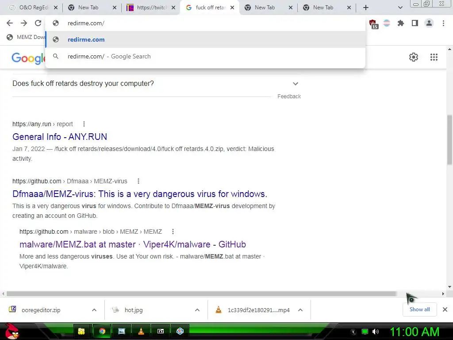Click the Feedback link
Viewport: 453px width, 340px height.
point(289,96)
